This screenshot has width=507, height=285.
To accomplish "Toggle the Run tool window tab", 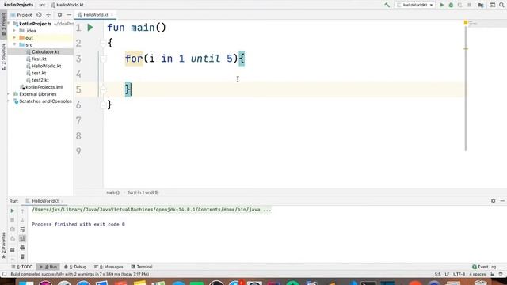I will [48, 267].
